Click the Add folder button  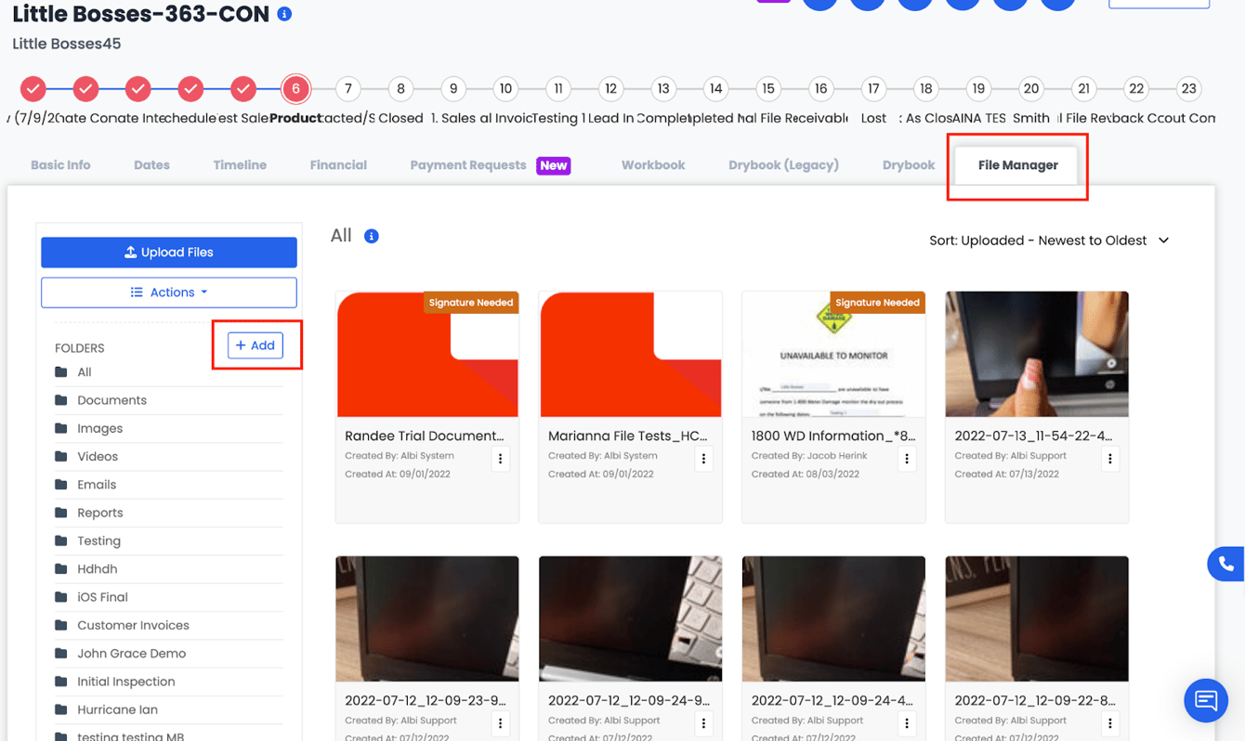click(x=256, y=345)
